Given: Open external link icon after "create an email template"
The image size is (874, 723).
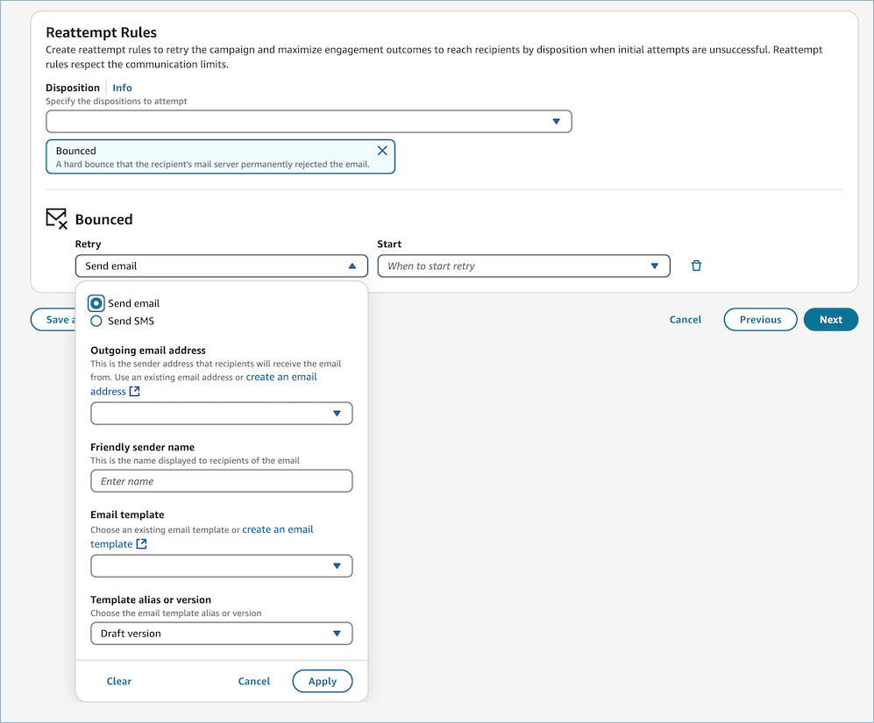Looking at the screenshot, I should click(142, 543).
